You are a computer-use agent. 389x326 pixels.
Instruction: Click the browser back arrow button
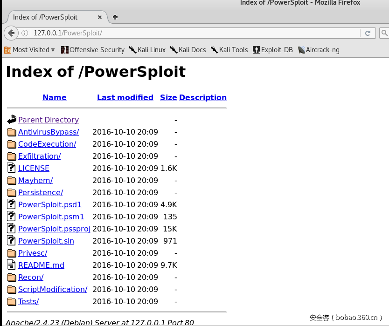click(x=11, y=33)
